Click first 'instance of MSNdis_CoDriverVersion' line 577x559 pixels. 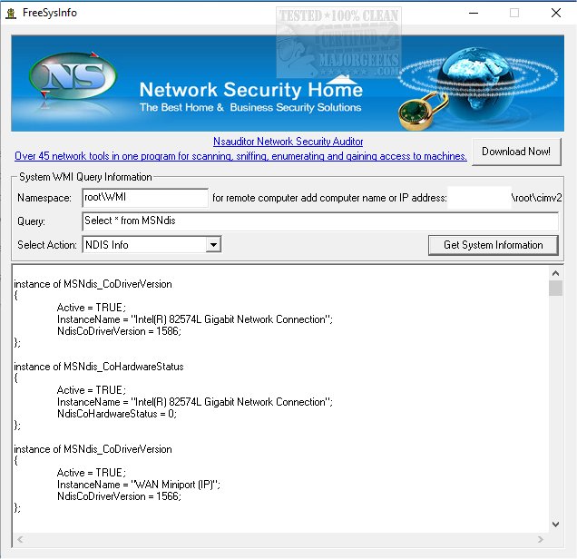click(93, 284)
